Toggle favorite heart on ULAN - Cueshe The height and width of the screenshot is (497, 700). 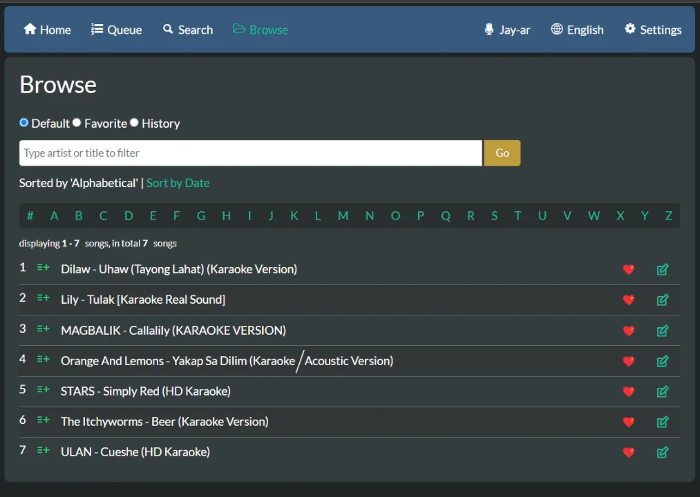point(629,452)
